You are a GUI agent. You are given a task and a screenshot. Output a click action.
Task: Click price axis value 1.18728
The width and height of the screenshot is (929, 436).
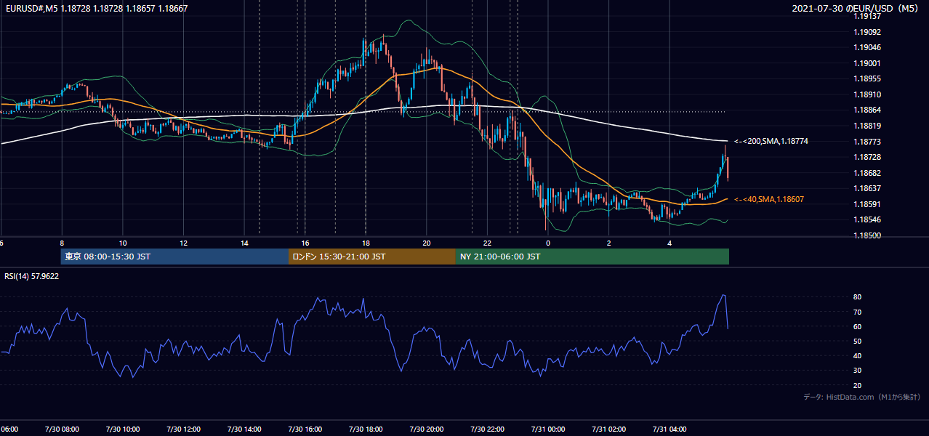[x=868, y=157]
